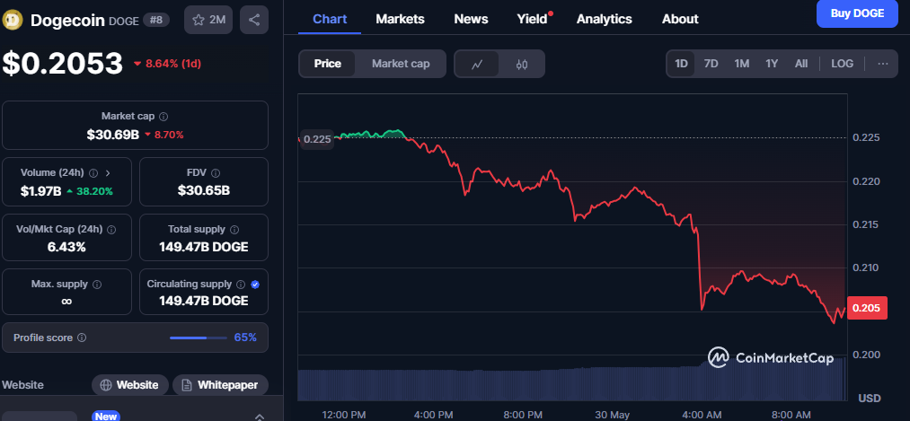Set chart range to 1D
910x421 pixels.
(681, 64)
